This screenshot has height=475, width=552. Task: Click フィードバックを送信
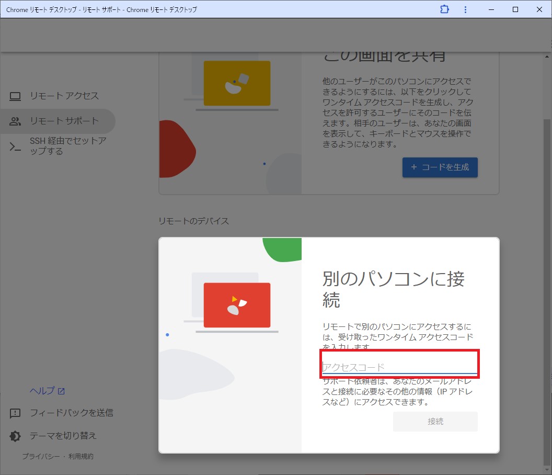pos(72,413)
